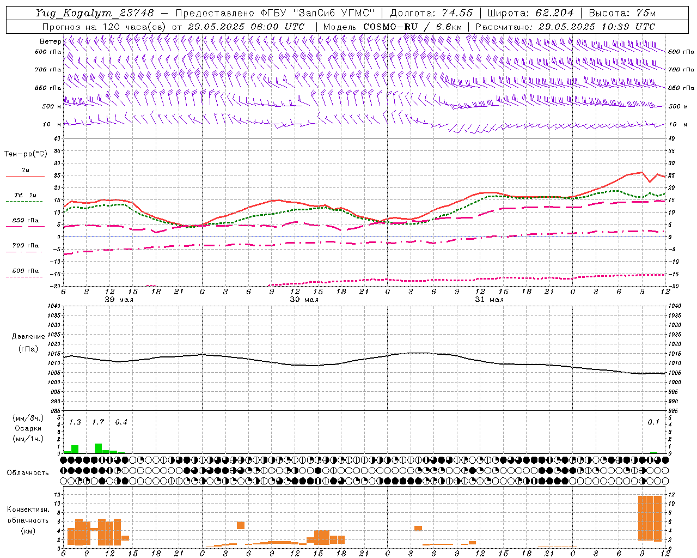Click the Давление pressure panel label
Screen dimensions: 697x558
point(28,337)
